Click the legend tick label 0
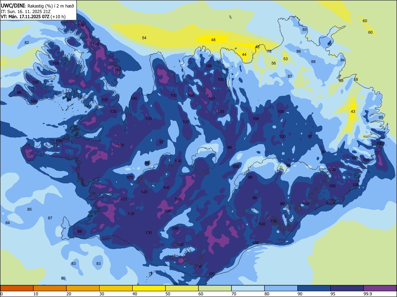This screenshot has width=397, height=297. (x=2, y=294)
